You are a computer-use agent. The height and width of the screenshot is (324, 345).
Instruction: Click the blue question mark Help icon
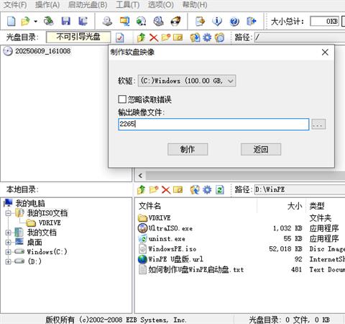point(234,22)
